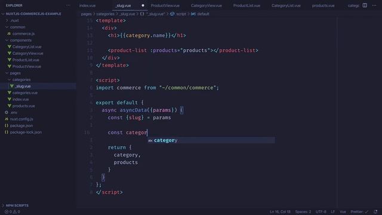Open package-lock.json file
The image size is (382, 215).
(x=26, y=133)
